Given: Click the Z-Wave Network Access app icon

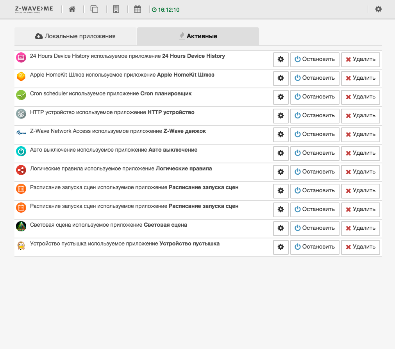Looking at the screenshot, I should pos(21,132).
